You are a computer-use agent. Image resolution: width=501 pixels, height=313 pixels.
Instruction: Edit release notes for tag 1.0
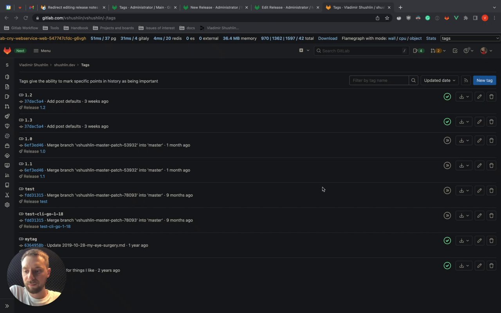tap(479, 140)
